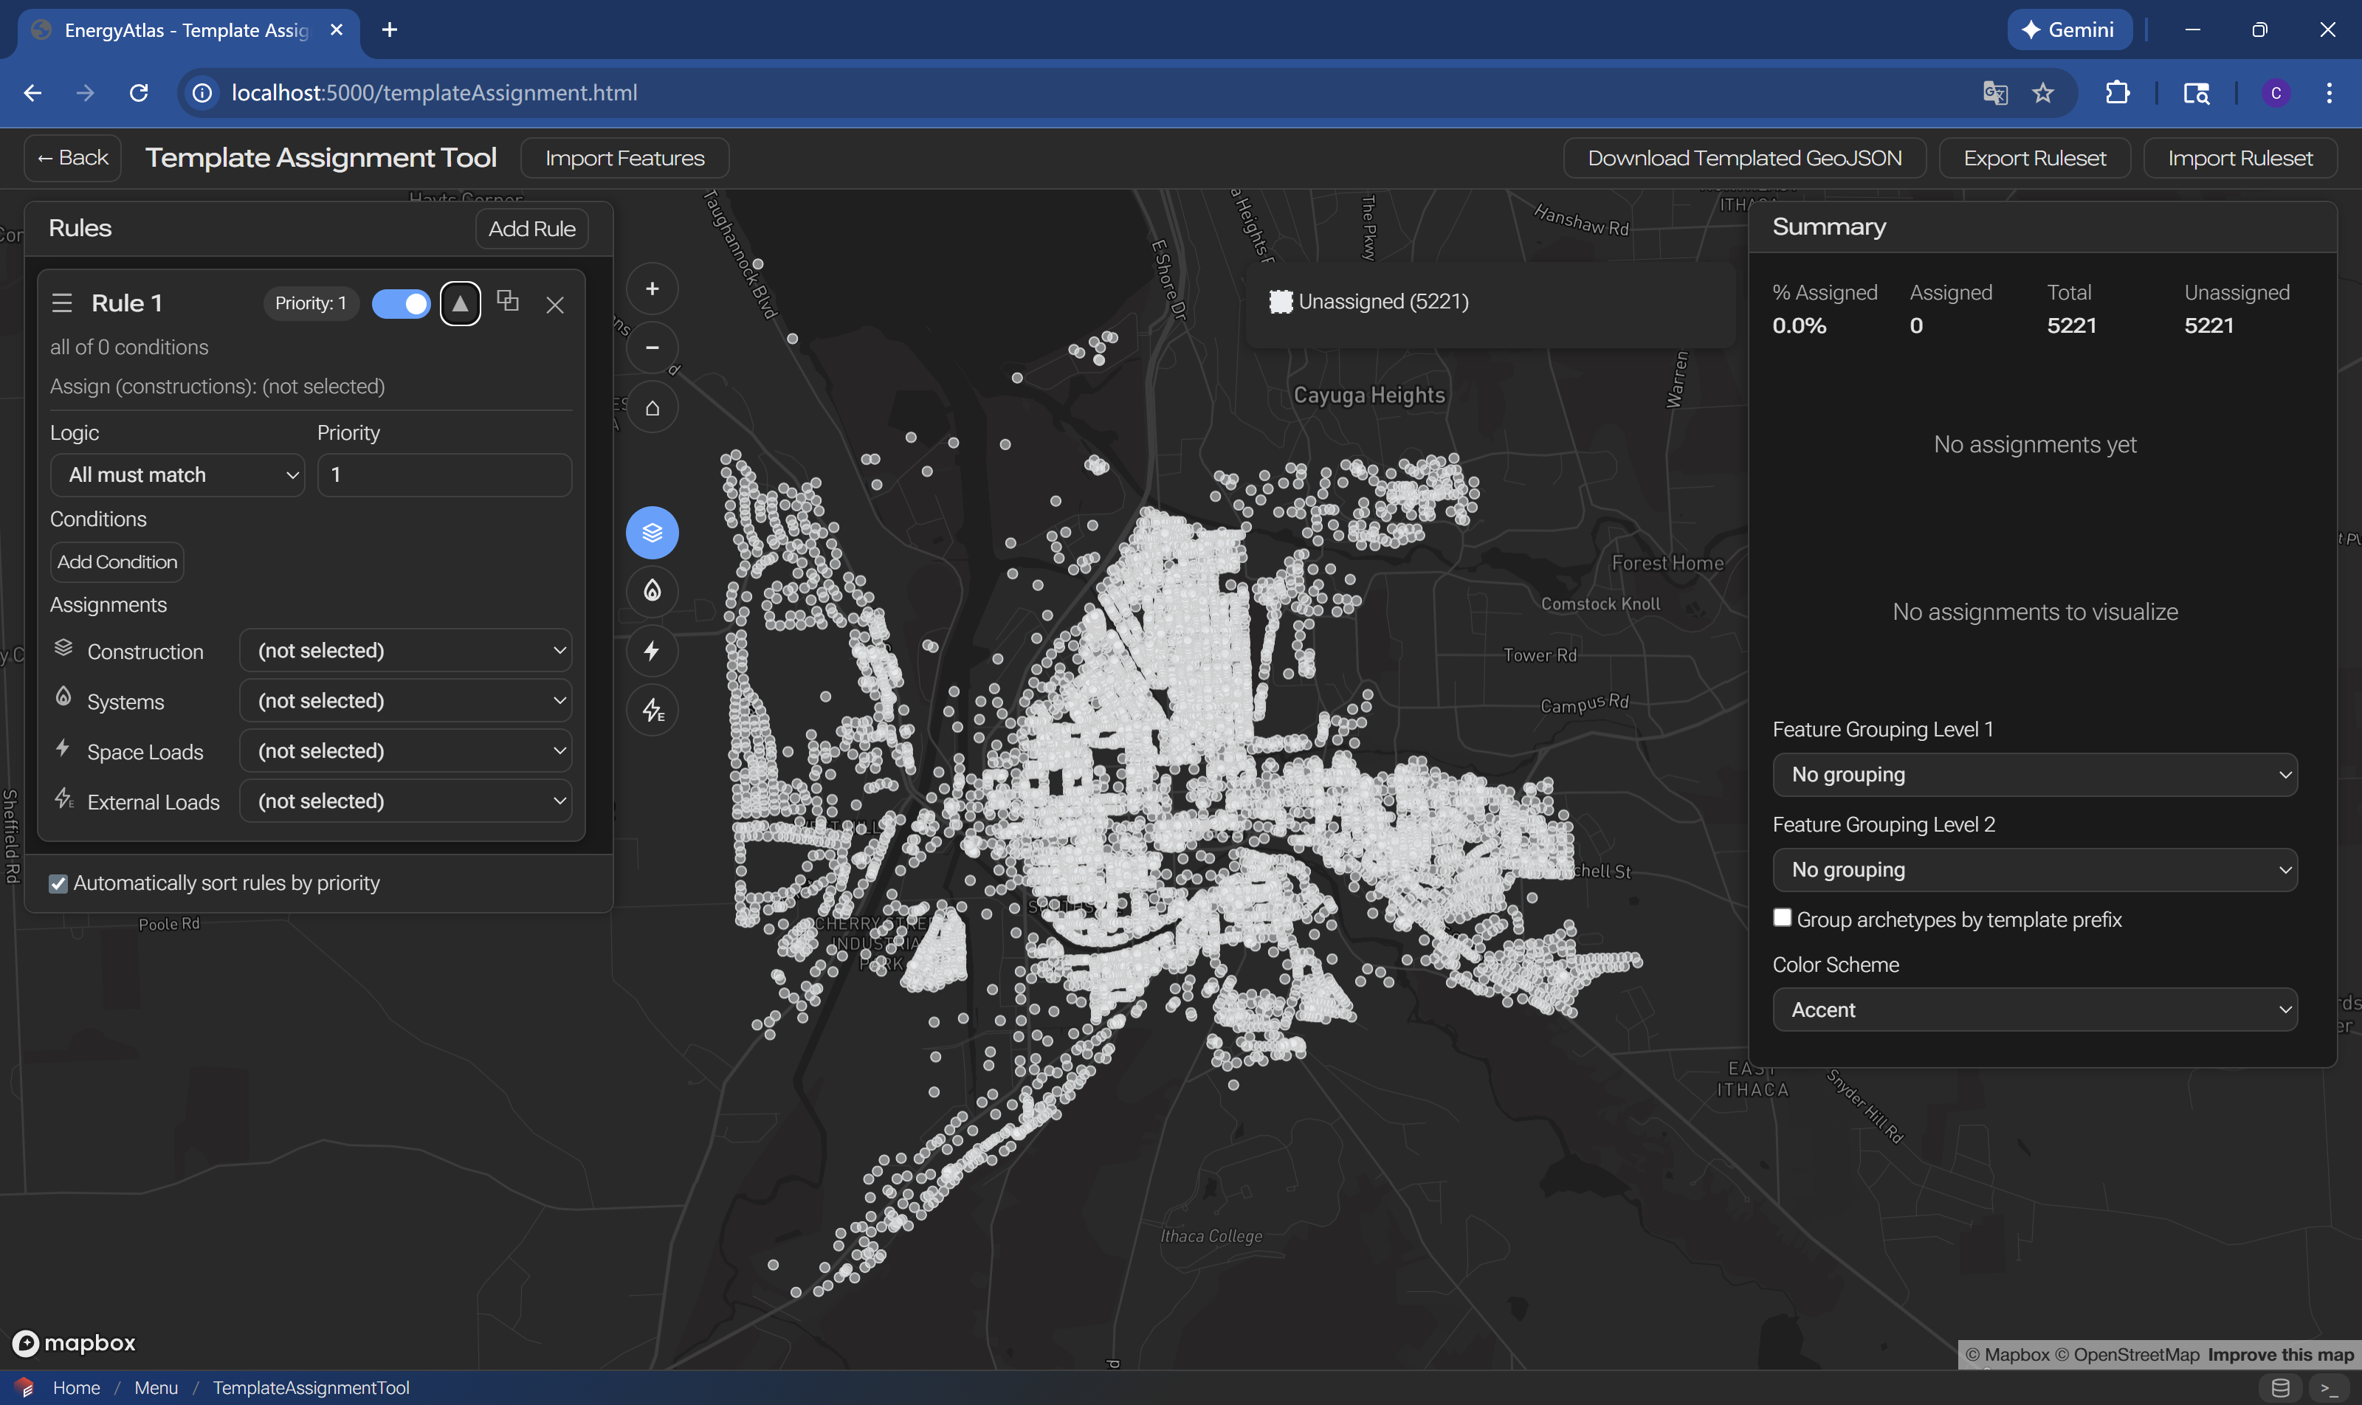
Task: Open the Construction assignment dropdown
Action: tap(405, 650)
